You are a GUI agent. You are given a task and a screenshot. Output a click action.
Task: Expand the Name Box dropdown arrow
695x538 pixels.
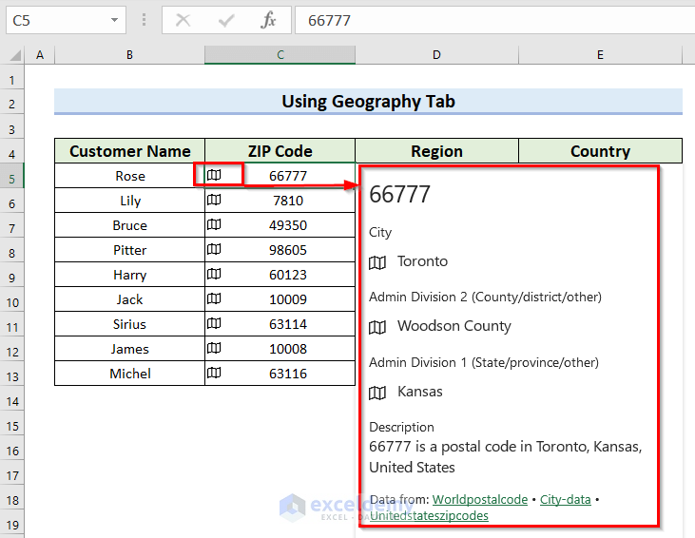coord(115,20)
